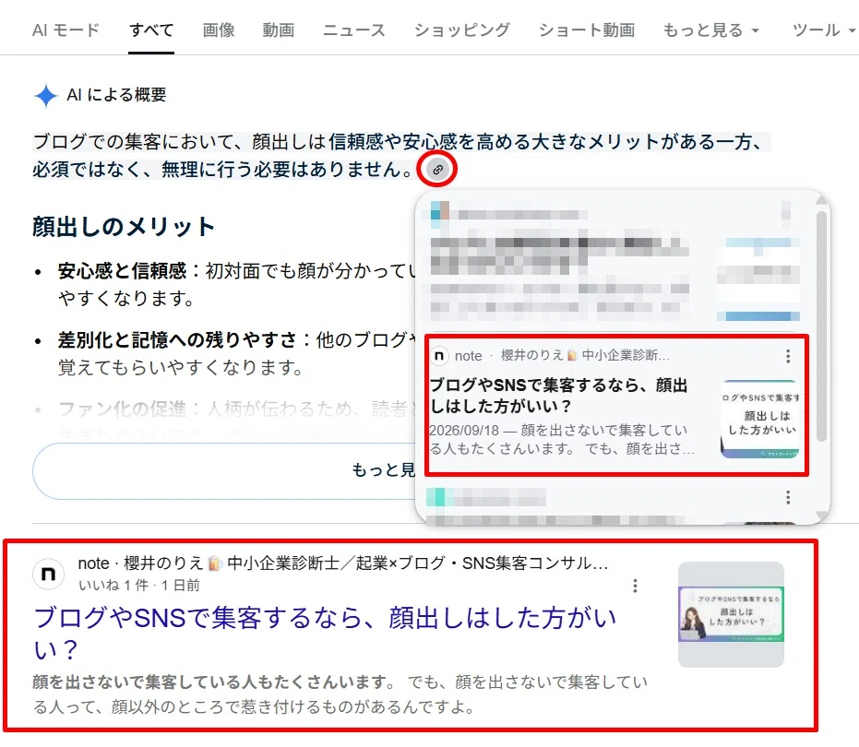The width and height of the screenshot is (859, 747).
Task: Open three-dot menu of note popup card
Action: click(788, 356)
